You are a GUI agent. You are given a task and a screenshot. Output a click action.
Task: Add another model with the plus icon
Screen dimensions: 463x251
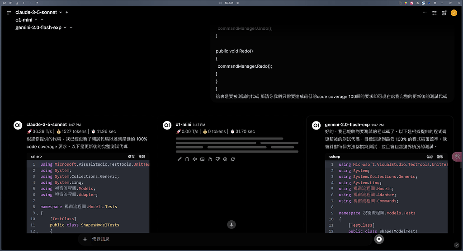coord(67,12)
